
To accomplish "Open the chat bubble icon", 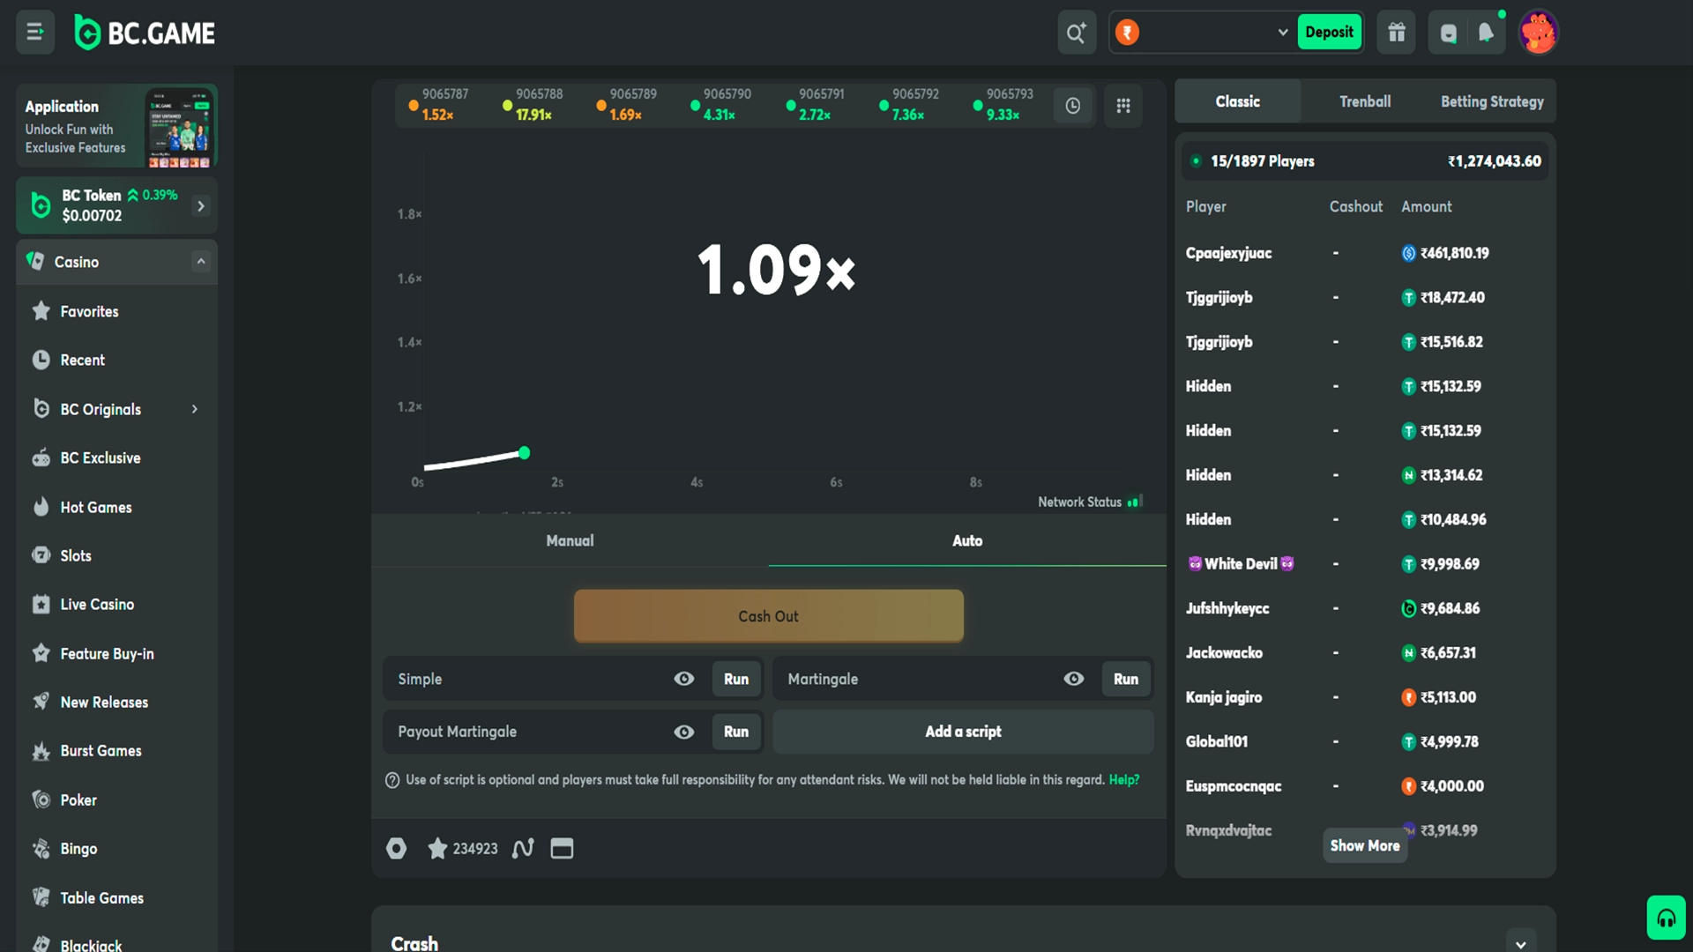I will (1447, 32).
